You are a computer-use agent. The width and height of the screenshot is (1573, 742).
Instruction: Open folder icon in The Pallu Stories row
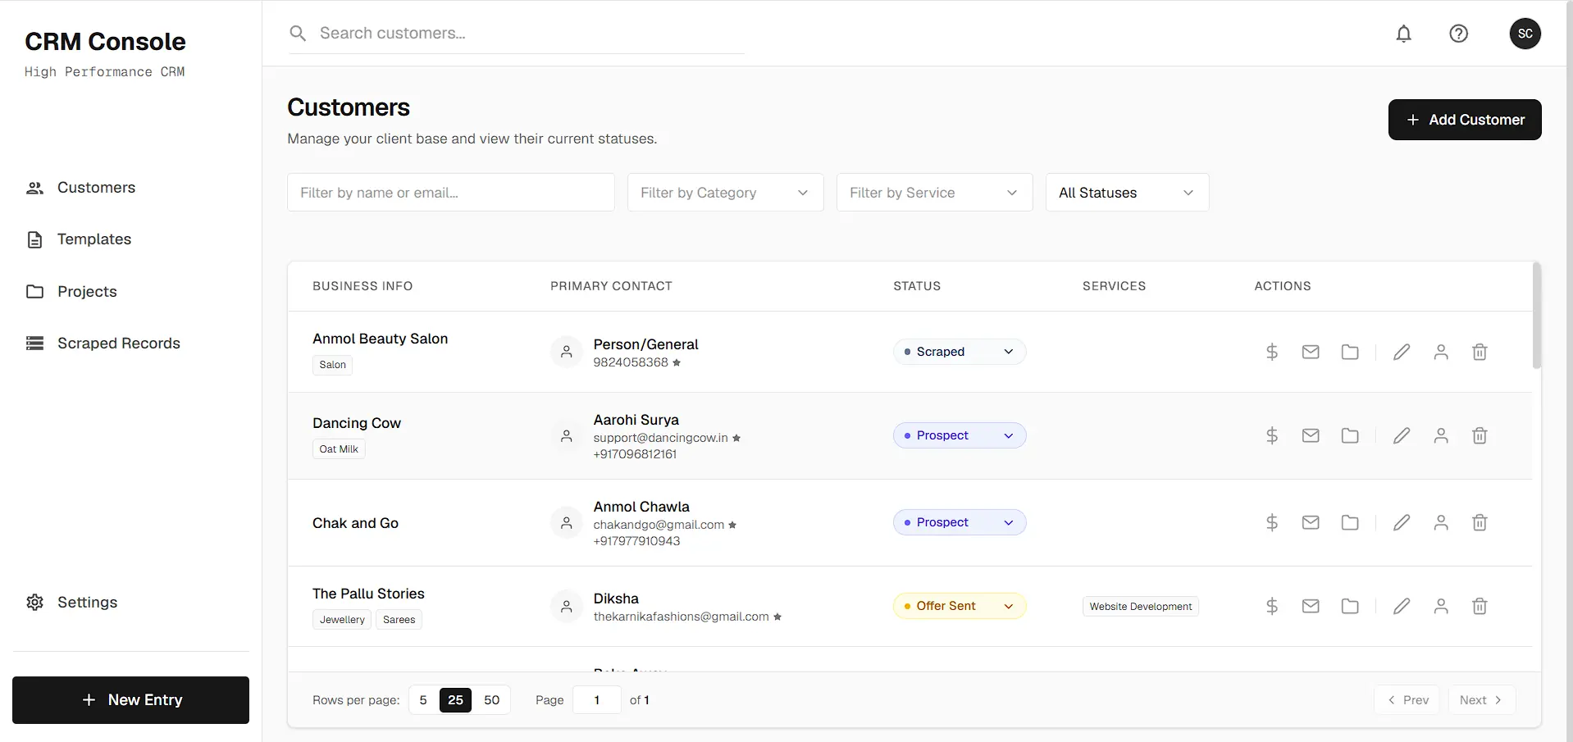1350,606
